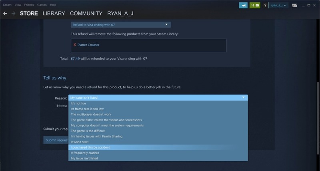Select 'The game is too difficult'
Viewport: 320px width, 171px height.
pyautogui.click(x=158, y=131)
